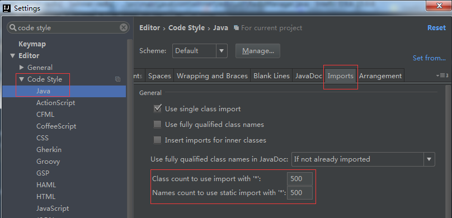Enable Use fully qualified class names

pos(157,125)
